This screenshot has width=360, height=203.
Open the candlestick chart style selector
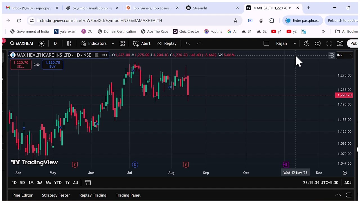(x=69, y=43)
